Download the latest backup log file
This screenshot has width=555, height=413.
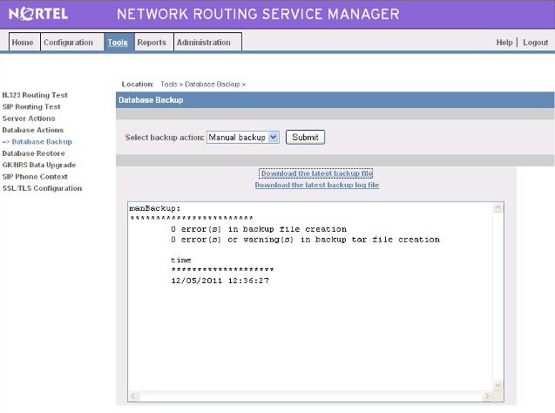(317, 185)
